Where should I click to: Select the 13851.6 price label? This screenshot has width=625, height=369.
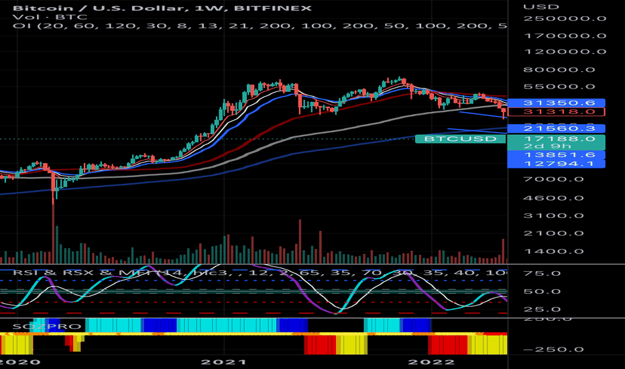(x=556, y=155)
